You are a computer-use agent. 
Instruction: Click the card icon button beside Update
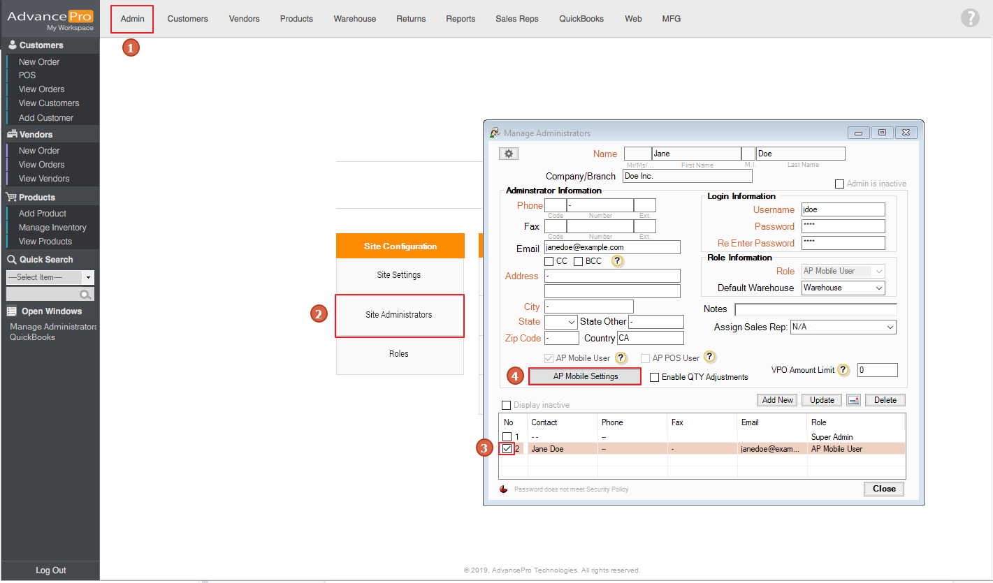click(x=853, y=400)
